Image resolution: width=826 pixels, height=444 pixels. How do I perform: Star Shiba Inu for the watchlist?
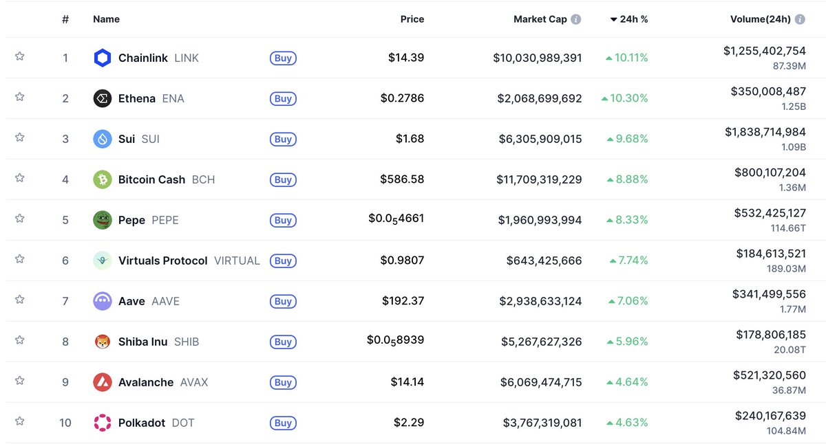[20, 340]
